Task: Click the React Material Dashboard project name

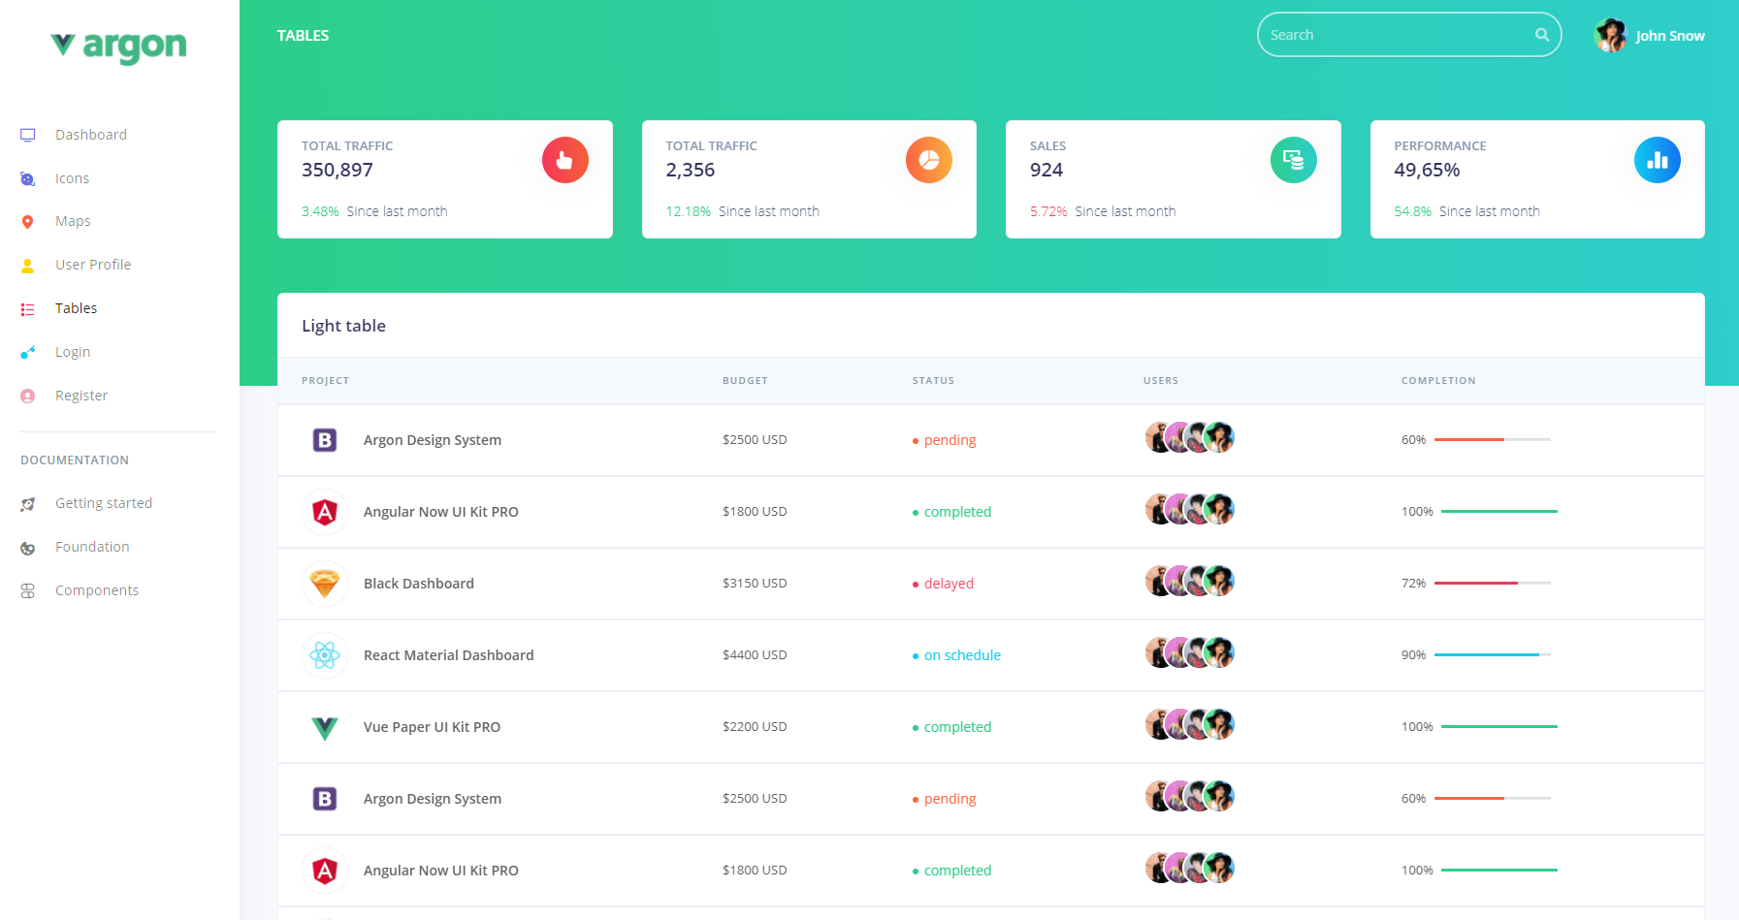Action: (x=449, y=655)
